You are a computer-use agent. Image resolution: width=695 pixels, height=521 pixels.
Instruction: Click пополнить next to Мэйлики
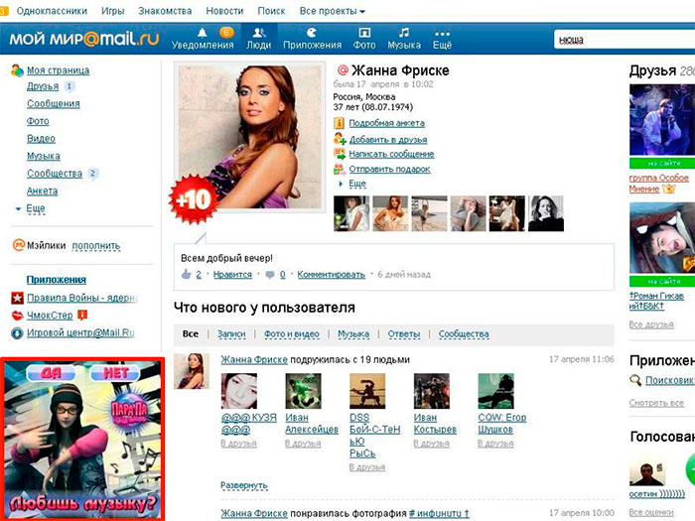[96, 245]
